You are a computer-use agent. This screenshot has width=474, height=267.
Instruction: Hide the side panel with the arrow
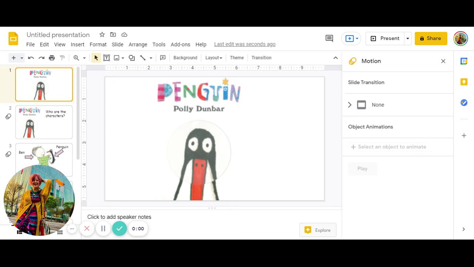point(464,229)
